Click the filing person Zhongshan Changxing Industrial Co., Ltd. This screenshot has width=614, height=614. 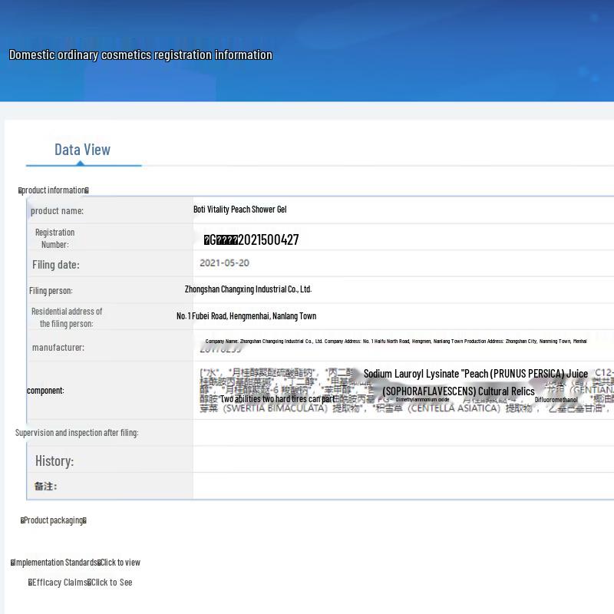pyautogui.click(x=248, y=289)
